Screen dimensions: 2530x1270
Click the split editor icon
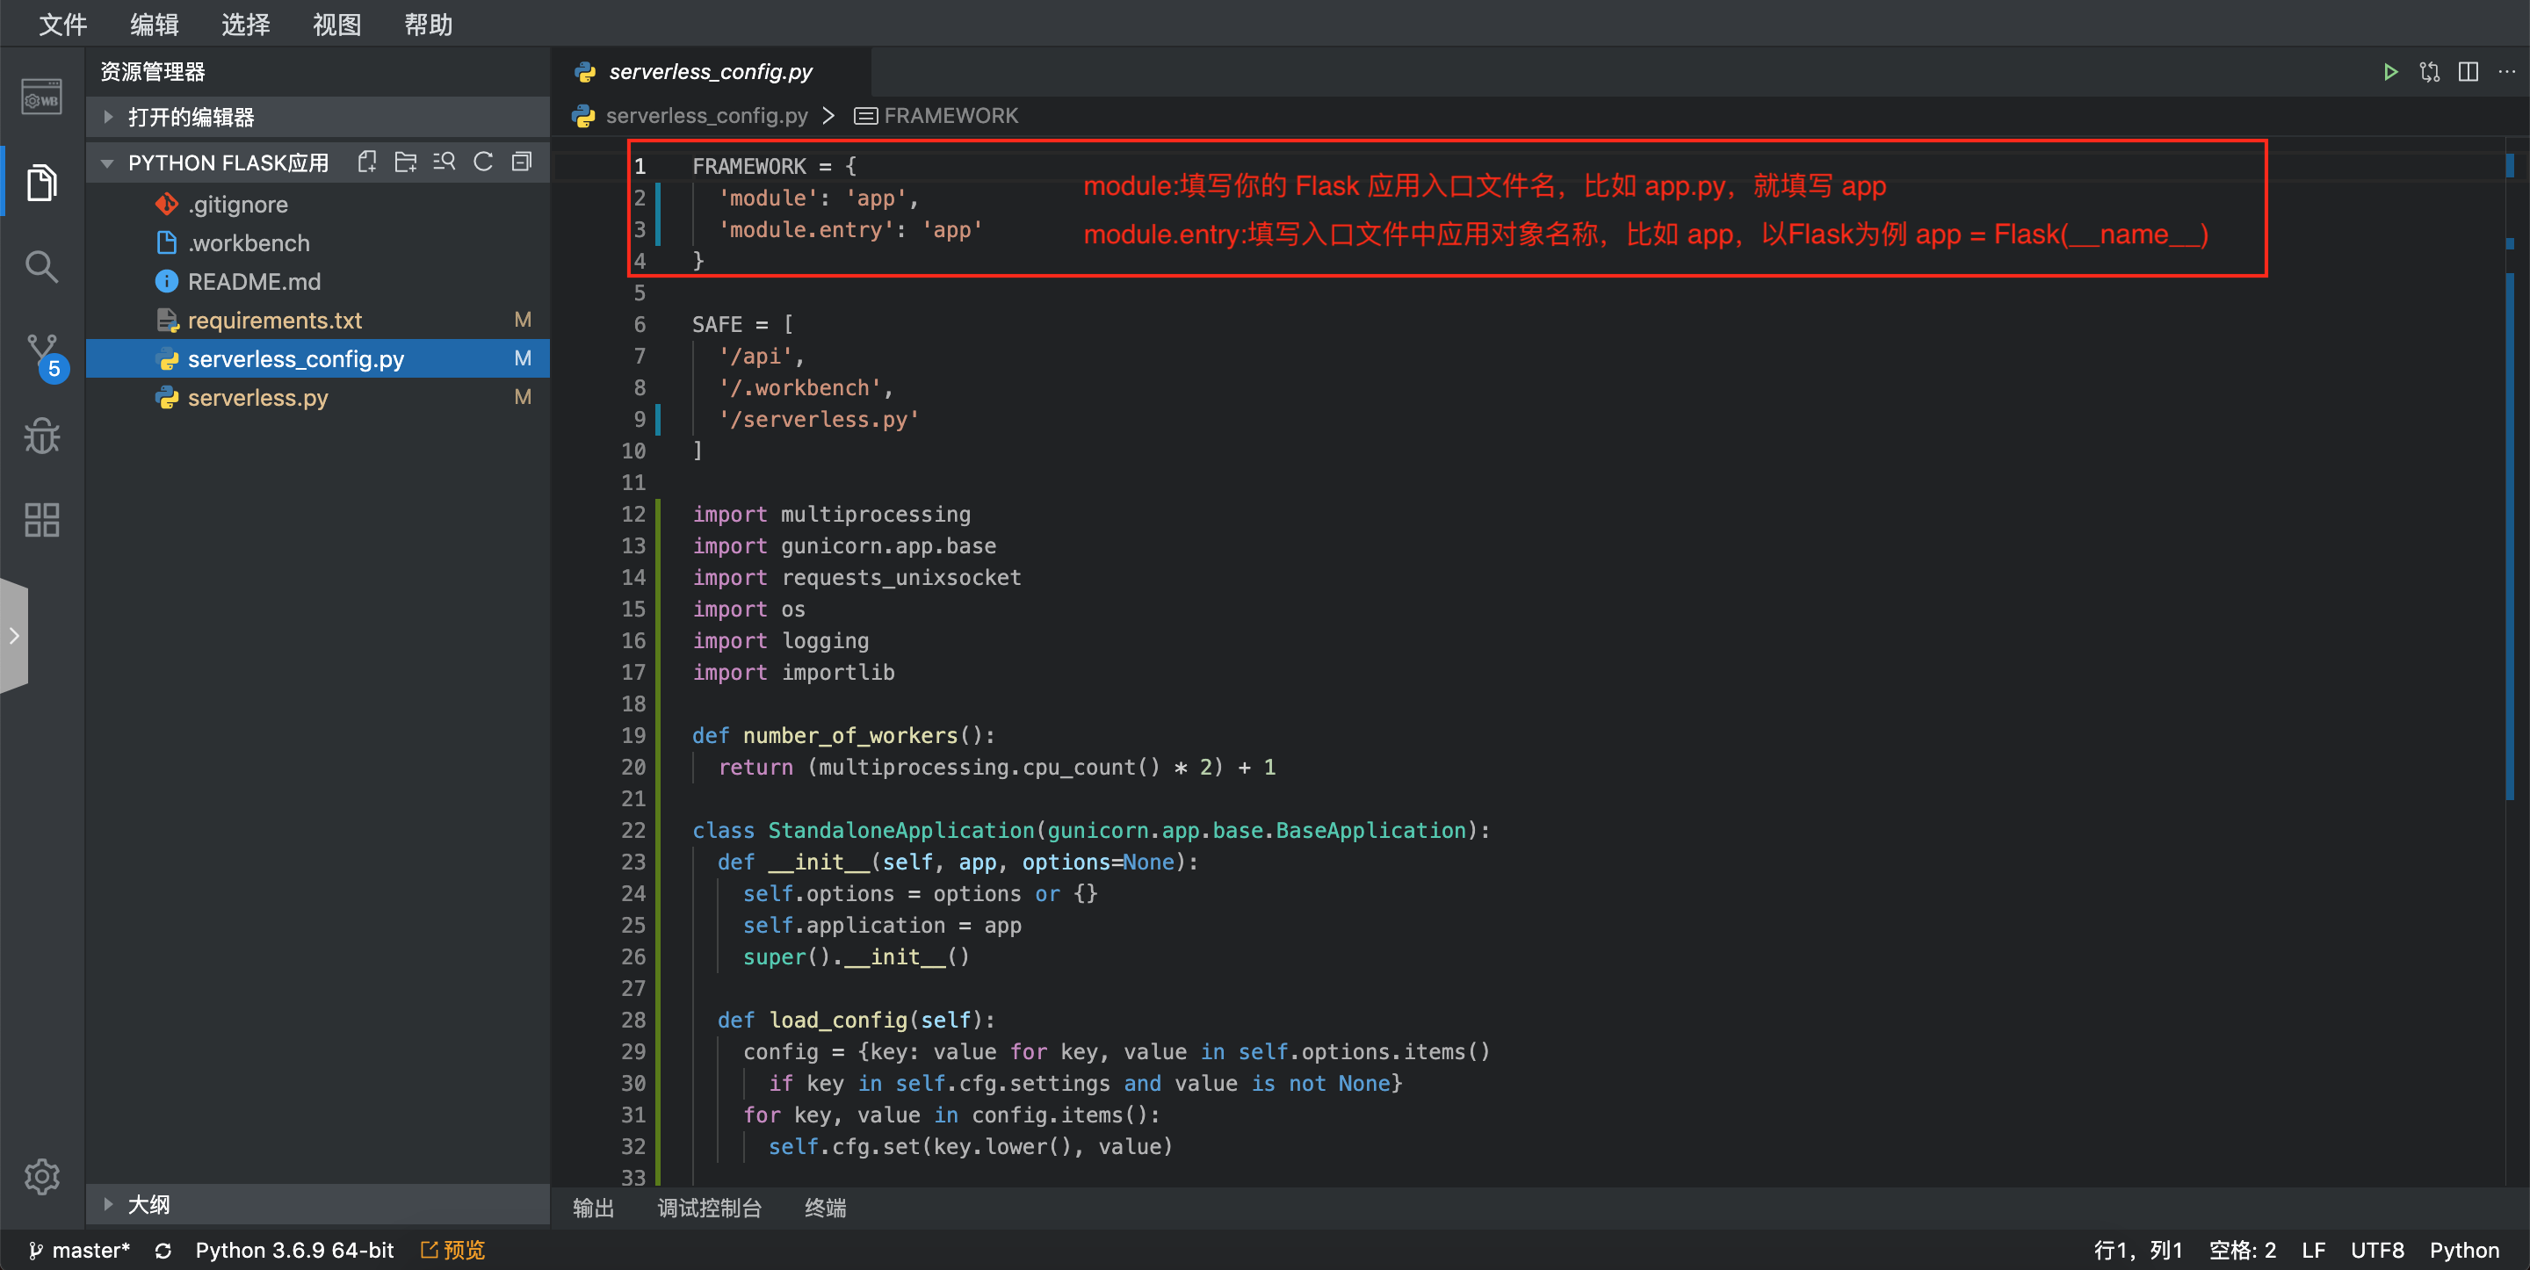2469,72
